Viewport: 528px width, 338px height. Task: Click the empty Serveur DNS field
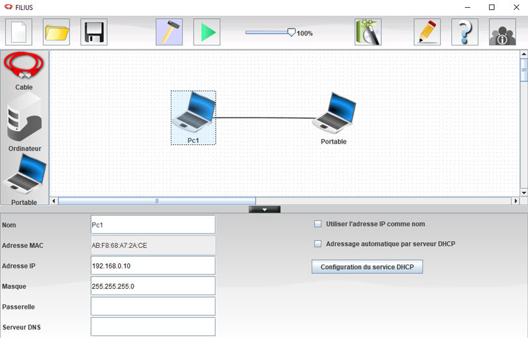153,327
